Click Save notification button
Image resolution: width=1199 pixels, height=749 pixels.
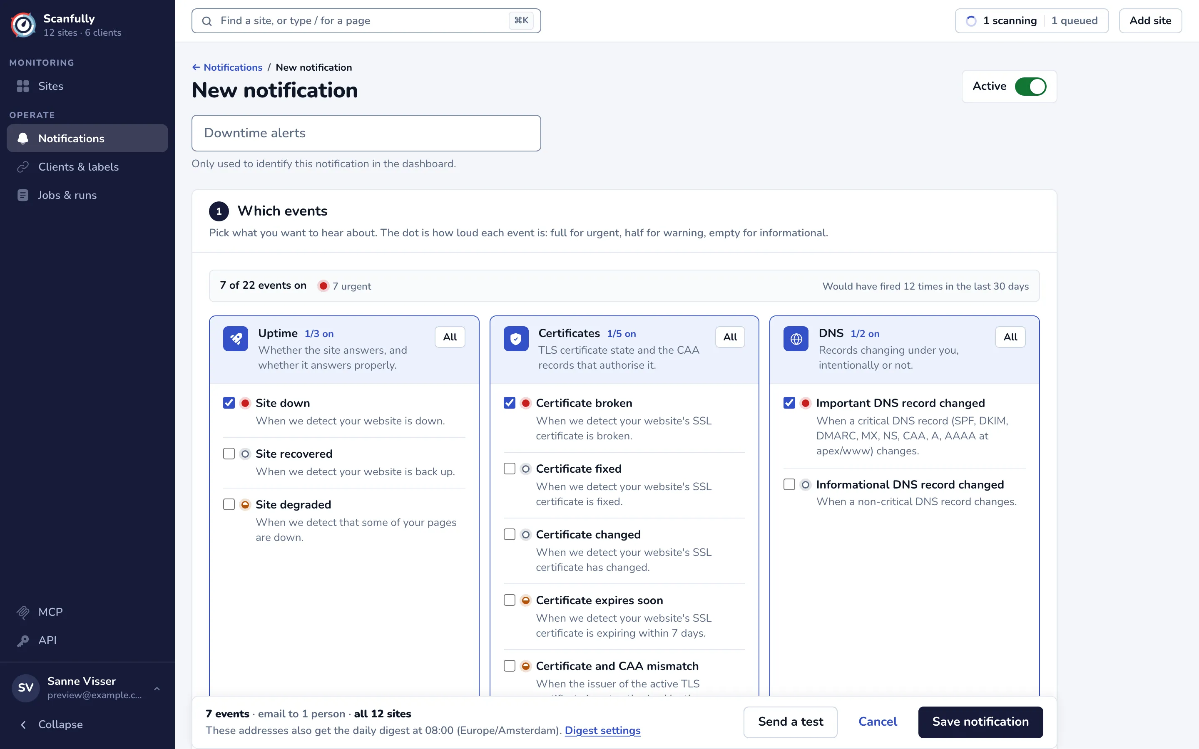click(x=980, y=722)
